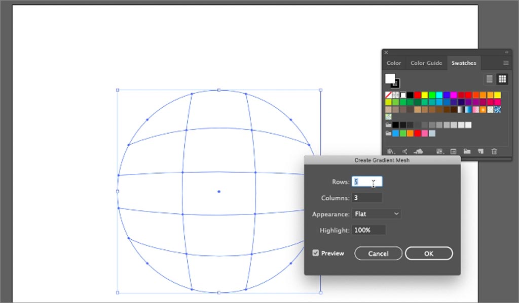Open the Swatch Libraries menu
Screen dimensions: 519x303
coord(390,151)
